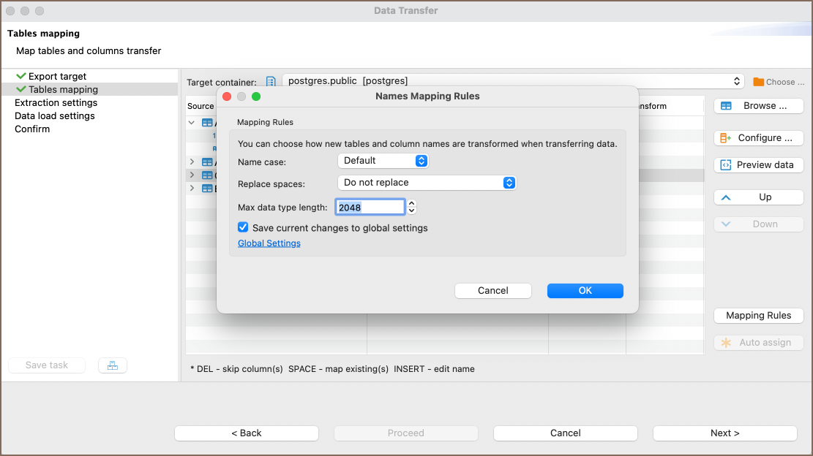Expand the first source table row
The image size is (813, 456).
click(192, 123)
